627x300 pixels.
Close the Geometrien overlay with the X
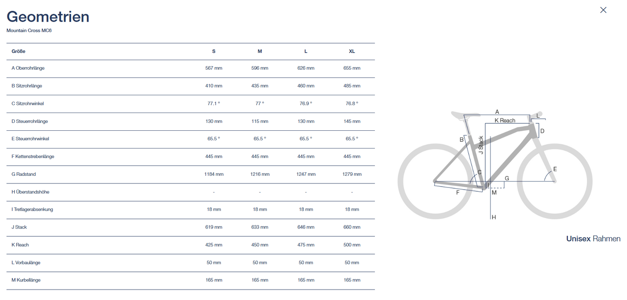tap(603, 10)
